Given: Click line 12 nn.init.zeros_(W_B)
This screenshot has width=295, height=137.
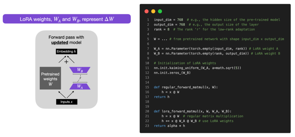Looking at the screenshot, I should point(172,73).
